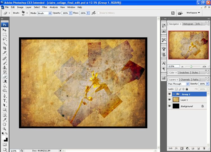211x152 pixels.
Task: Select the Path Selection tool
Action: pyautogui.click(x=5, y=105)
